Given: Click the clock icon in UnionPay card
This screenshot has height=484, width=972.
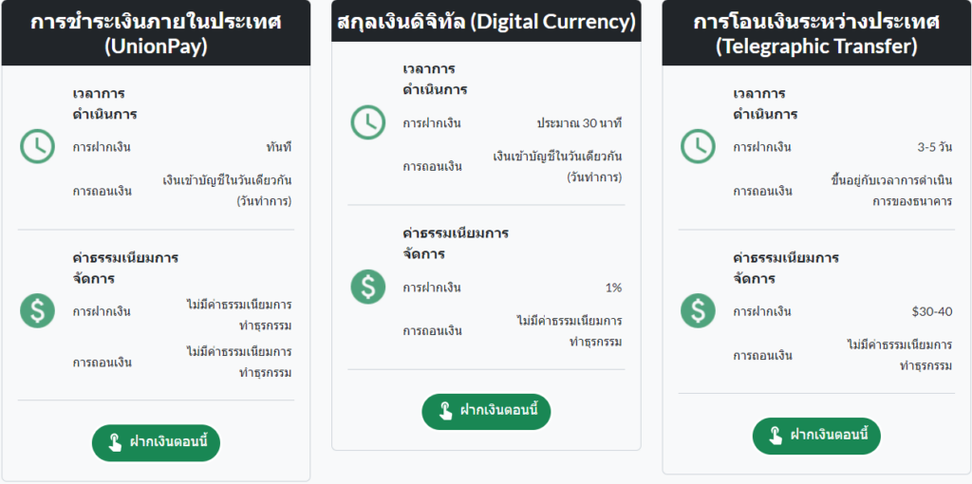Looking at the screenshot, I should pyautogui.click(x=37, y=146).
